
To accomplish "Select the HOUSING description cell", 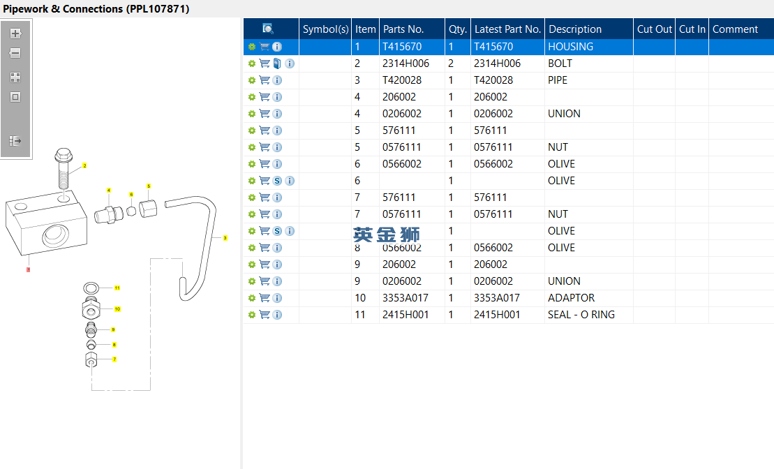I will [x=589, y=47].
